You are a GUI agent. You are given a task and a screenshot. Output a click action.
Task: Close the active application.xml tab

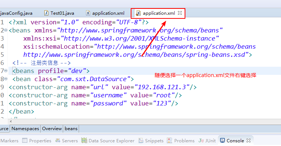(x=180, y=13)
